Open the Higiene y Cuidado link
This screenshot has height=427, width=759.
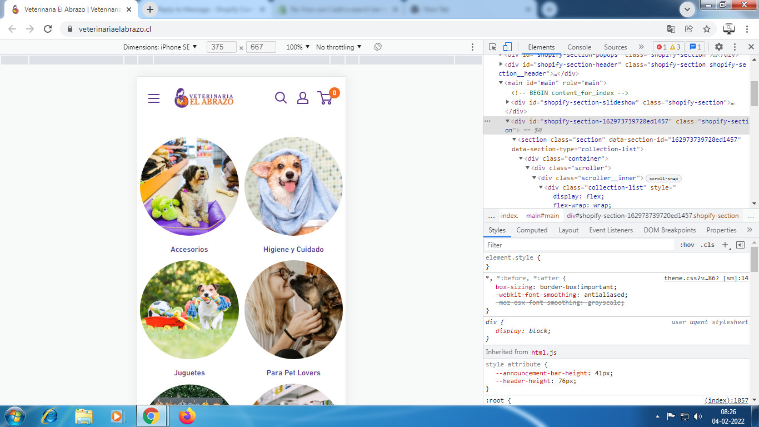293,250
